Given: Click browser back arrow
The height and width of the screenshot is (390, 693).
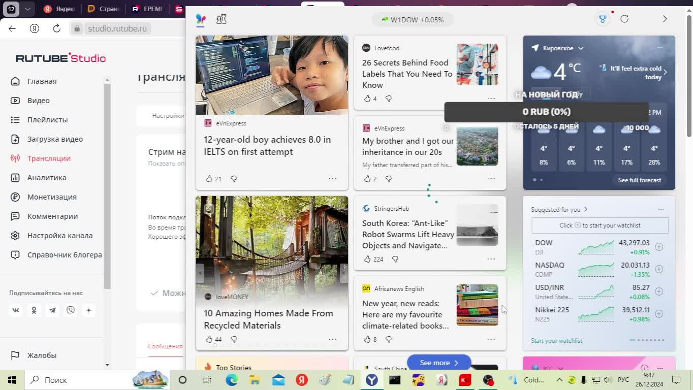Looking at the screenshot, I should pos(12,28).
